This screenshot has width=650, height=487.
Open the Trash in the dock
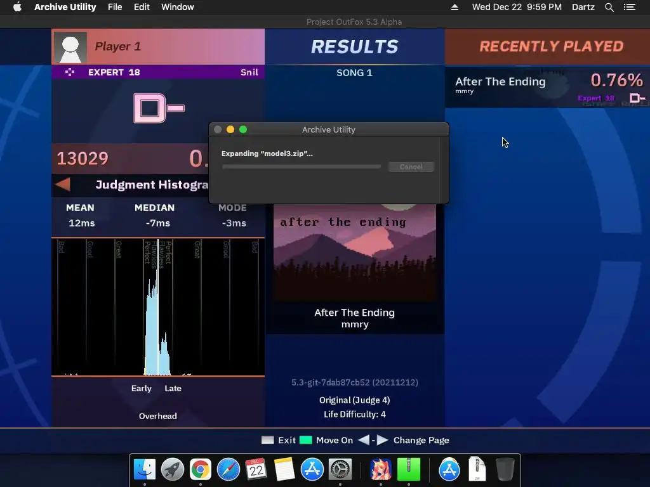click(505, 469)
